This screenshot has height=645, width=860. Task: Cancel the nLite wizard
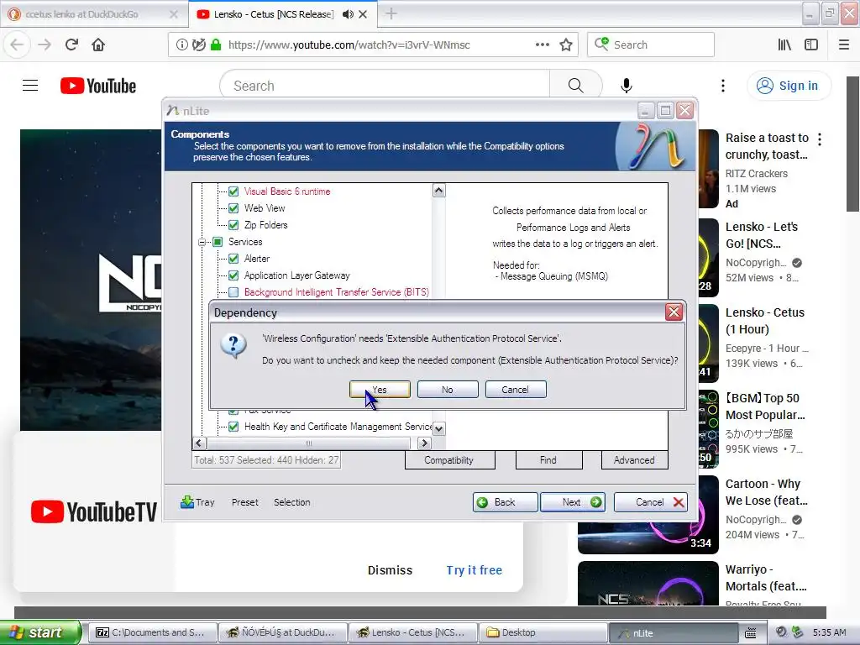[x=651, y=502]
